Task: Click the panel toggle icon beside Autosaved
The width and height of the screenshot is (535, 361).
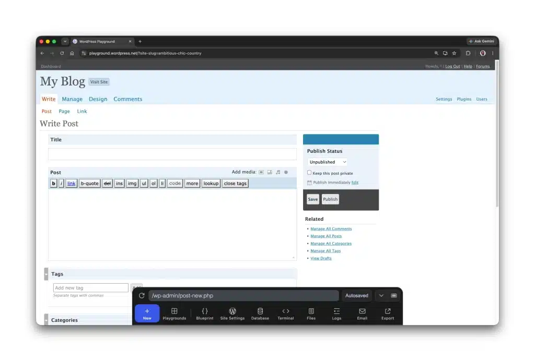Action: tap(394, 296)
